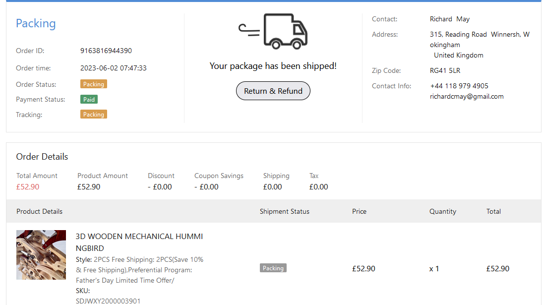Click the orange Packing order status badge
544x305 pixels.
94,84
